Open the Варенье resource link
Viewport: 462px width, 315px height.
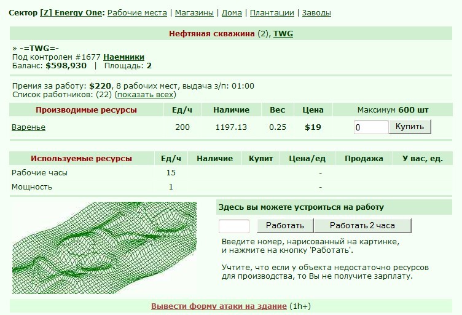click(29, 127)
